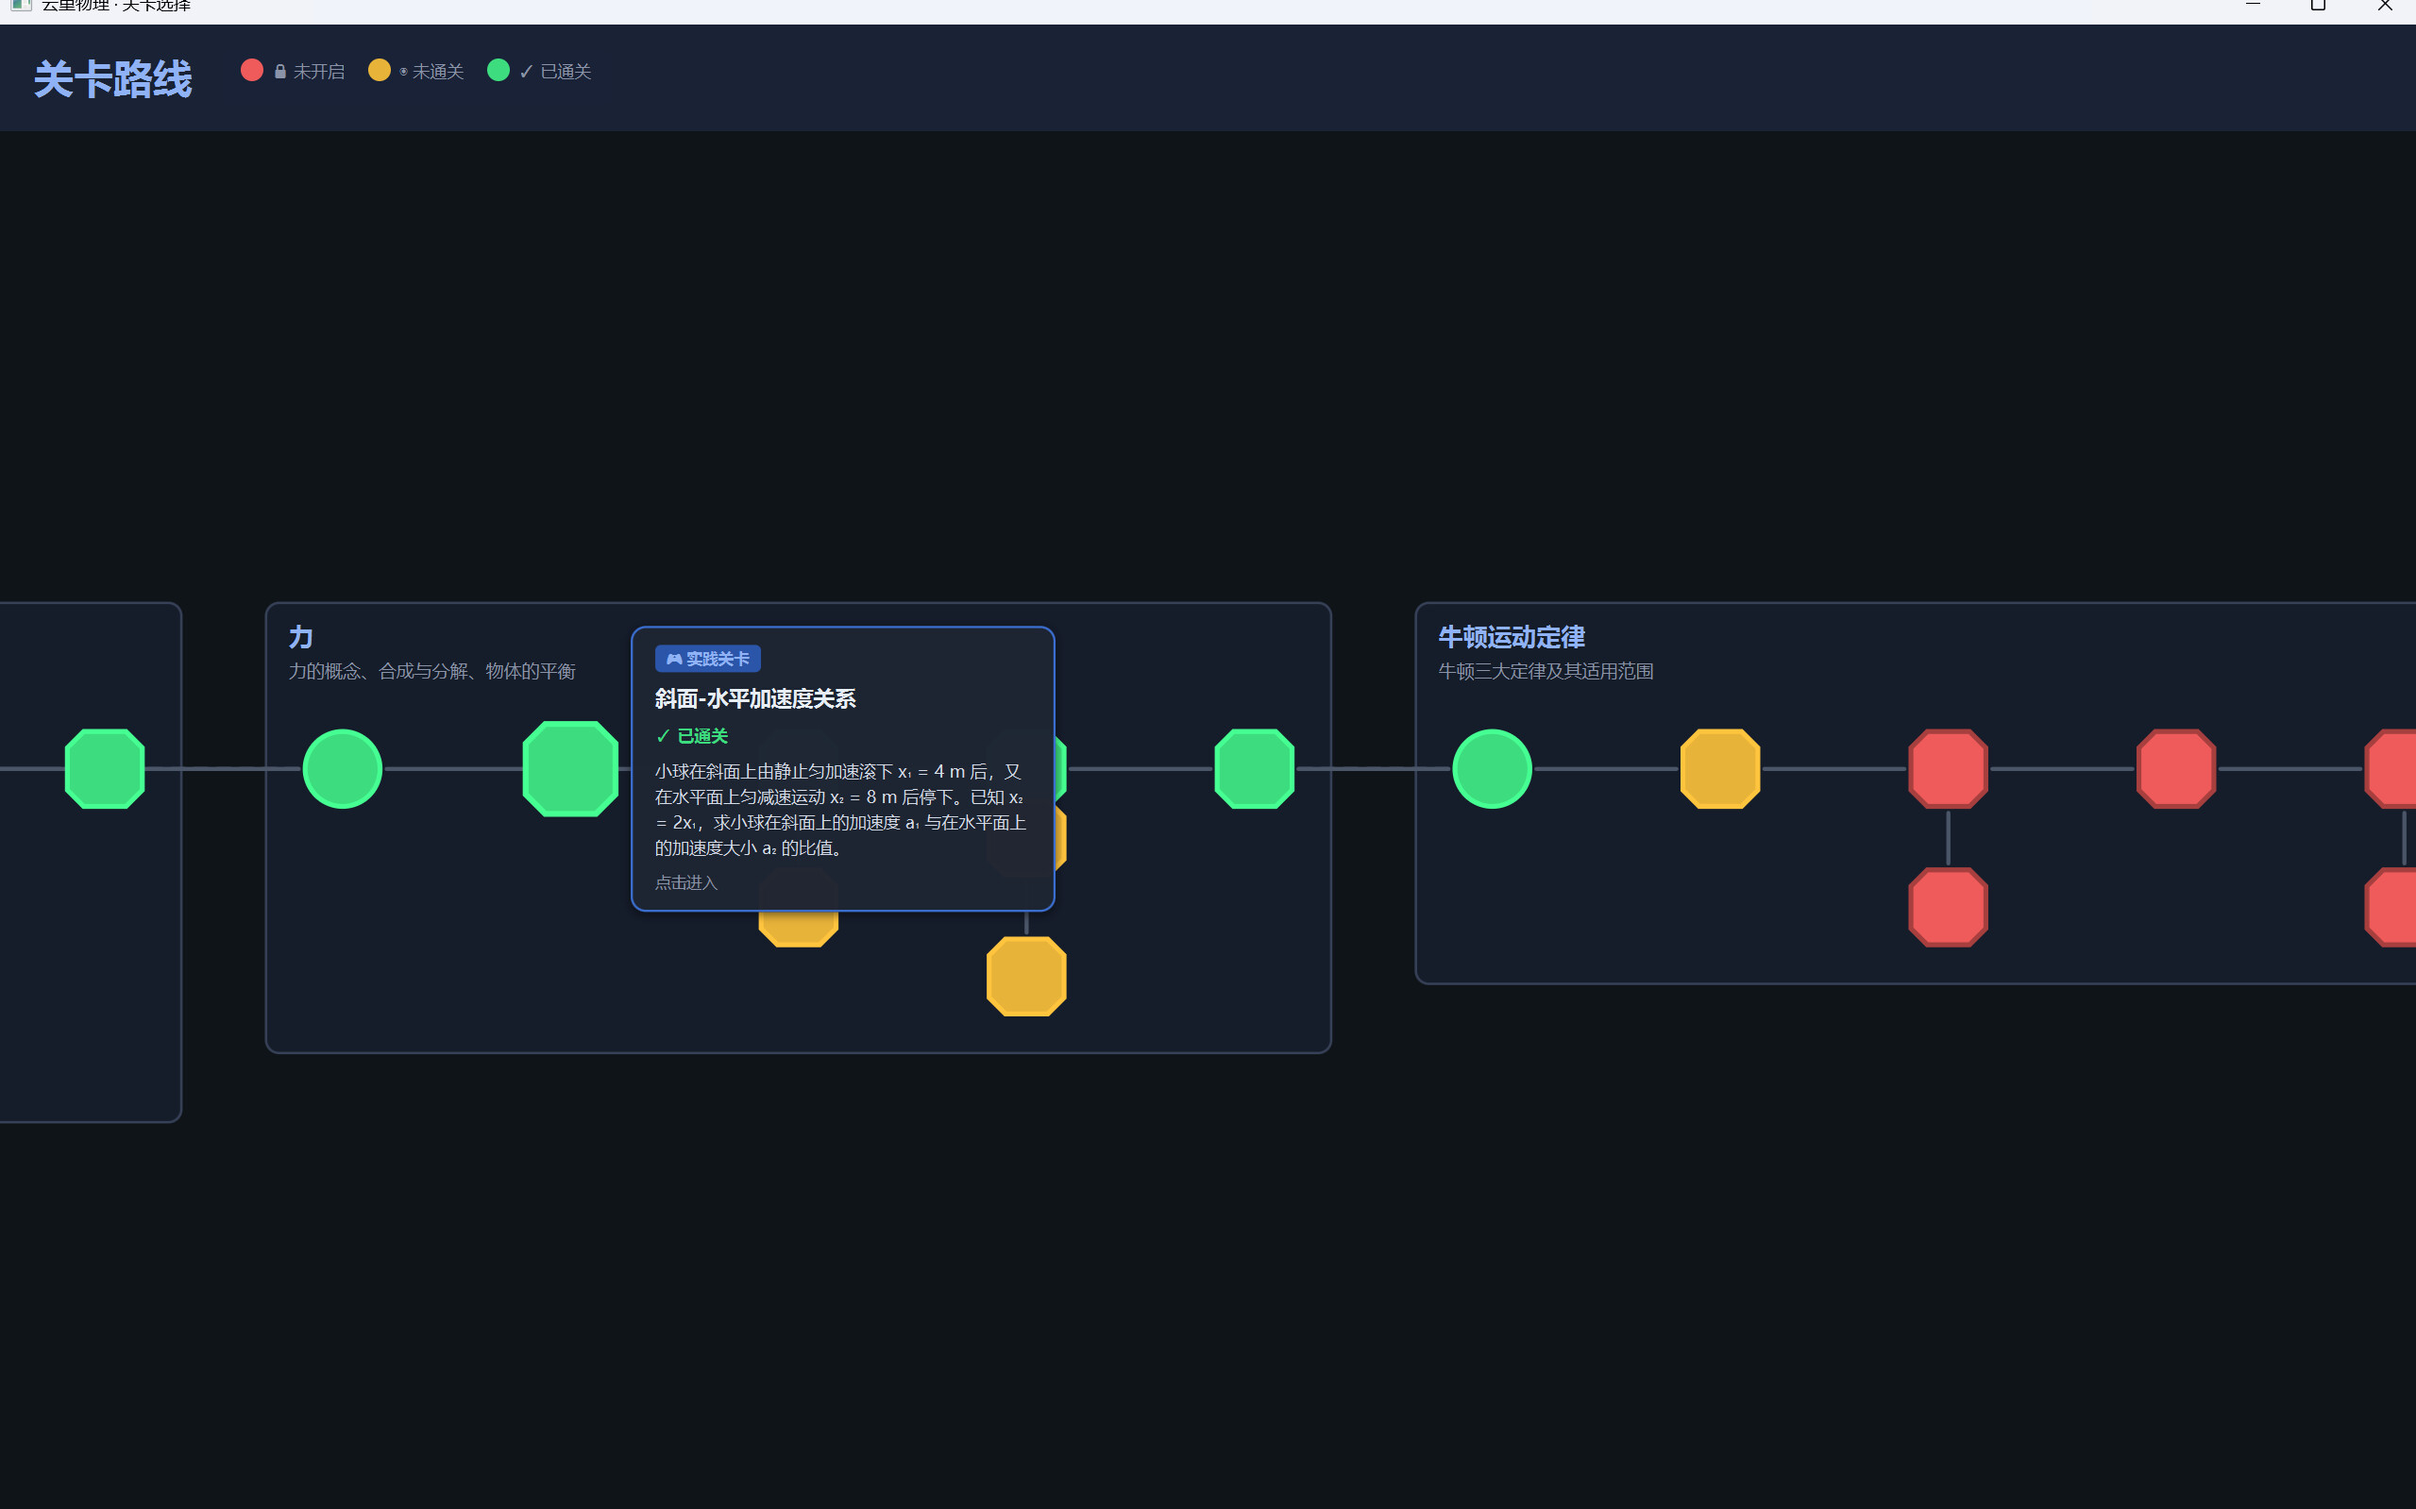This screenshot has height=1509, width=2416.
Task: Click the ✓ 已通关 status in the tooltip
Action: pos(692,736)
